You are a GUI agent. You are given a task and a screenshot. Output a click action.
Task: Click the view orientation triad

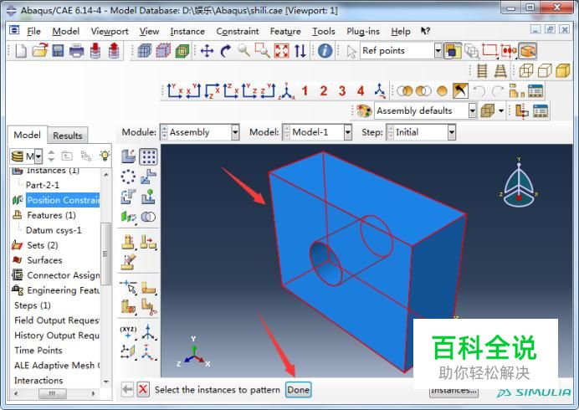coord(519,182)
